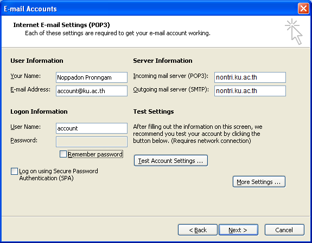The height and width of the screenshot is (243, 312).
Task: Enable the Remember password checkbox
Action: point(63,154)
